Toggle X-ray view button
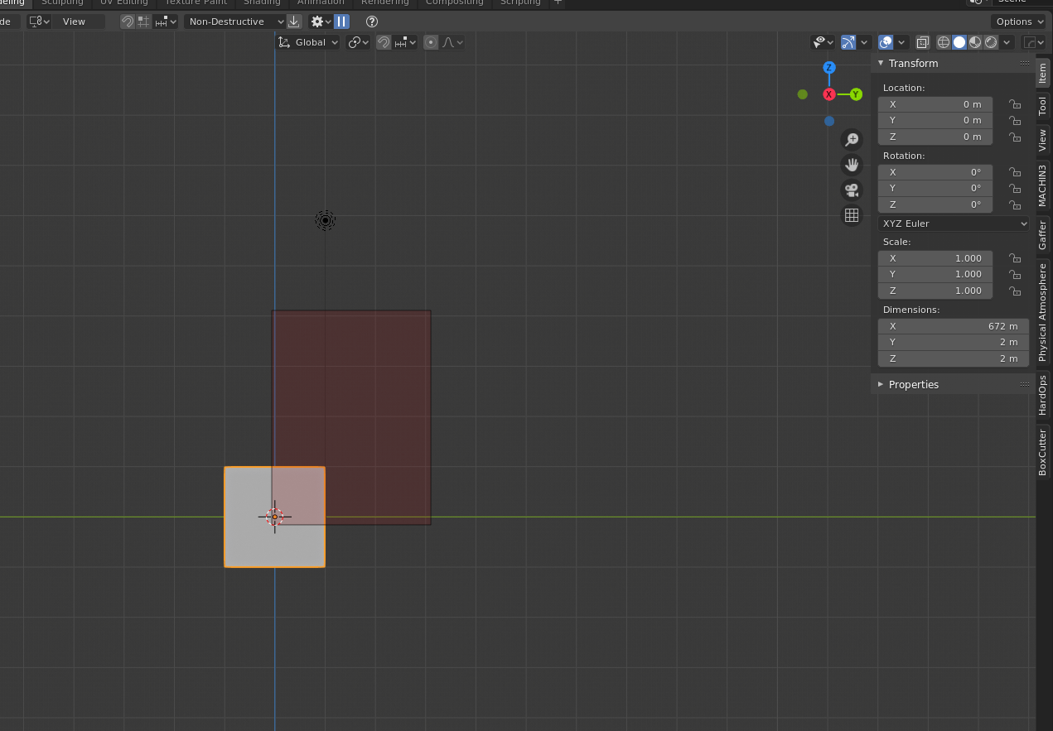Image resolution: width=1053 pixels, height=731 pixels. 922,42
